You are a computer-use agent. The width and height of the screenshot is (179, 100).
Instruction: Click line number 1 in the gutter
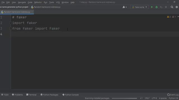tap(1, 17)
